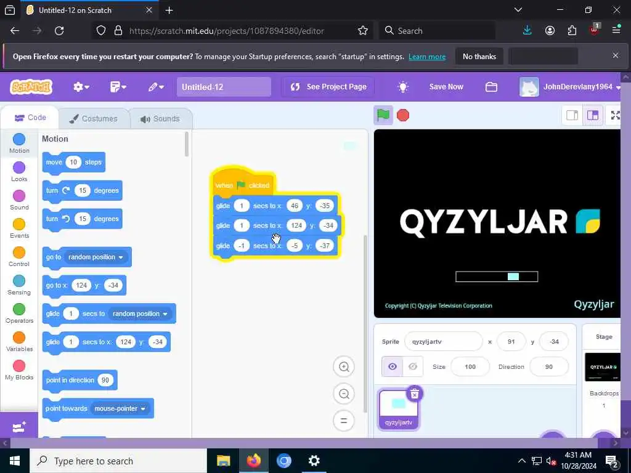The width and height of the screenshot is (631, 473).
Task: Open Firefox extensions puzzle icon
Action: point(572,31)
